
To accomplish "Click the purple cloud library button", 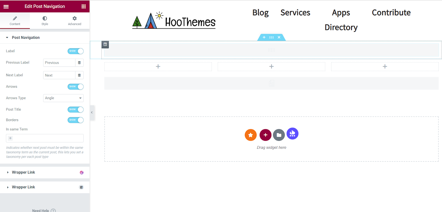I will tap(293, 134).
